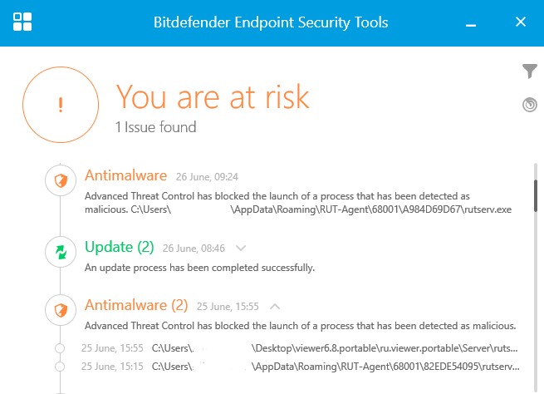
Task: Click the scan radar icon below filter
Action: point(530,105)
